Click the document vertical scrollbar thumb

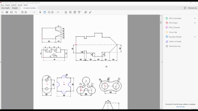161,23
